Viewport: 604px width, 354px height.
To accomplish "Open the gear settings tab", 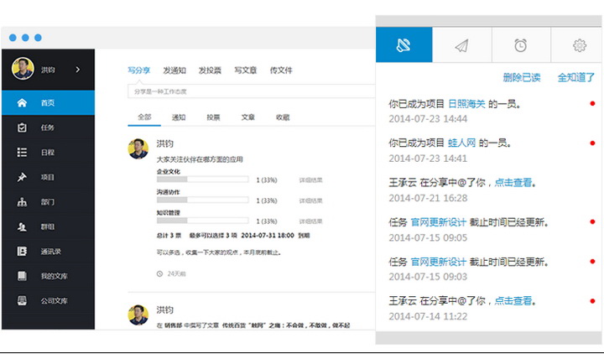I will [579, 44].
